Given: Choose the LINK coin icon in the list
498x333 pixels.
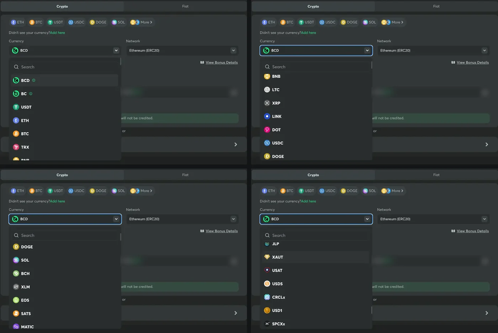Looking at the screenshot, I should [267, 116].
